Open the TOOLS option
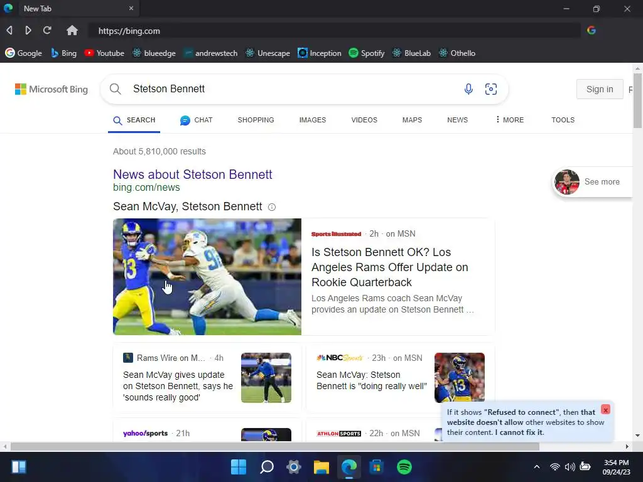This screenshot has width=643, height=482. (563, 120)
